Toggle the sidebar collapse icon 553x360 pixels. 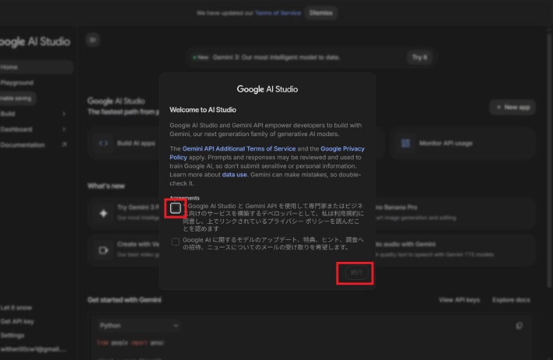tap(93, 40)
